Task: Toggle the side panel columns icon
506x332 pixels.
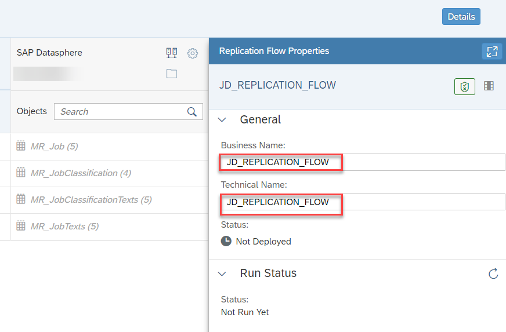Action: (x=489, y=86)
